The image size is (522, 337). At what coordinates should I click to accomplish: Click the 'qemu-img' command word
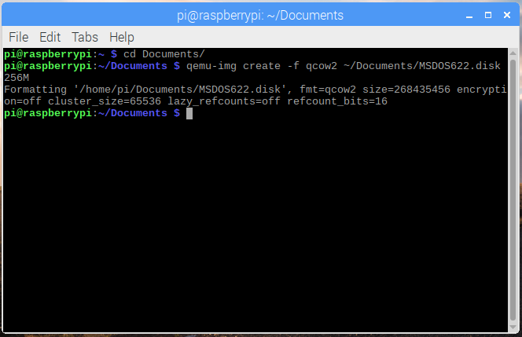click(211, 66)
